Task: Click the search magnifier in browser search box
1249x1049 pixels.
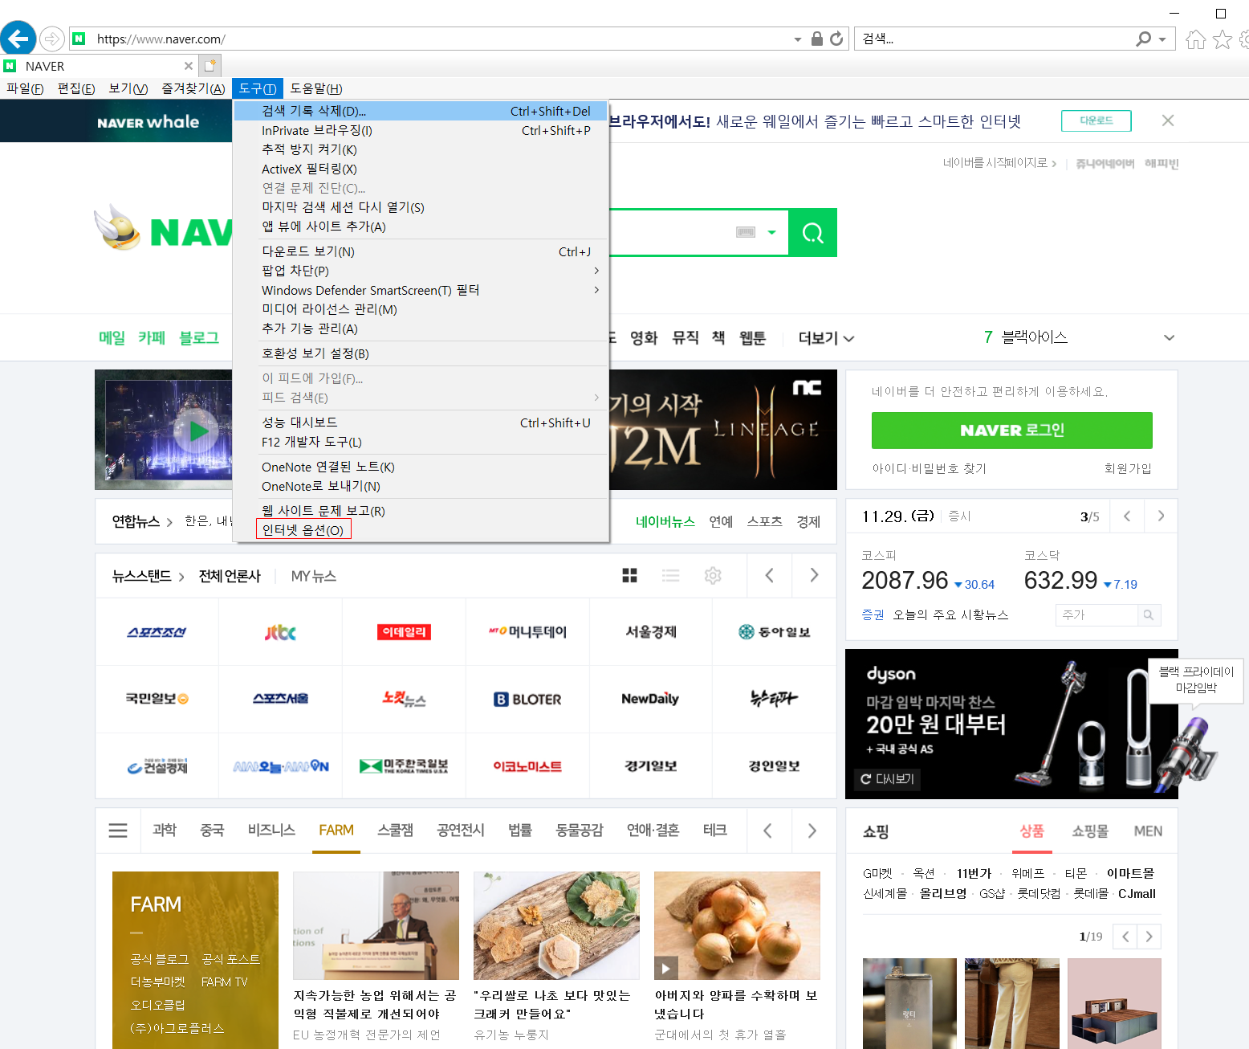Action: click(x=1144, y=39)
